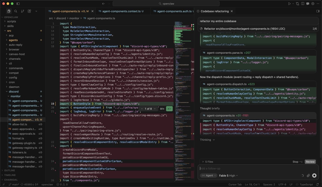Screen dimensions: 322x187
Task: Go to previous change arrow in diff widget
Action: [x=142, y=109]
